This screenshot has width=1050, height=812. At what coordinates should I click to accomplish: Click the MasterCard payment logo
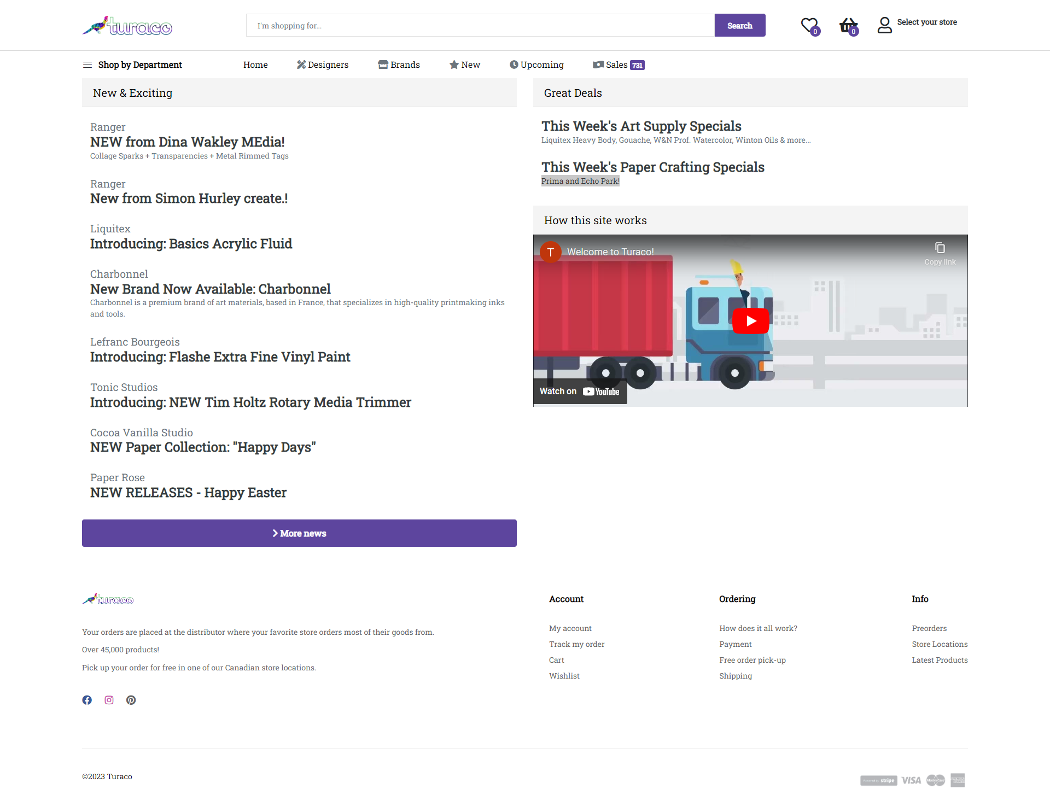coord(936,780)
